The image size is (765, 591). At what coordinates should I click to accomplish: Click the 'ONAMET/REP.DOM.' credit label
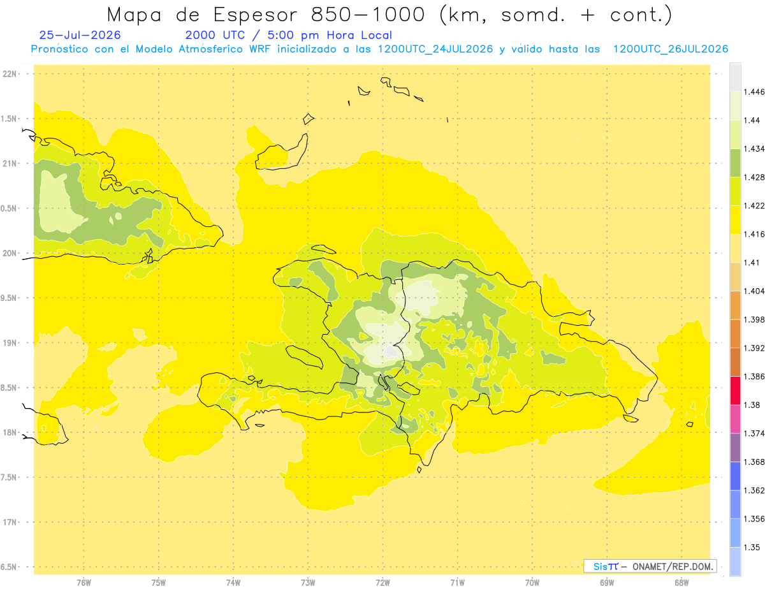pos(673,566)
